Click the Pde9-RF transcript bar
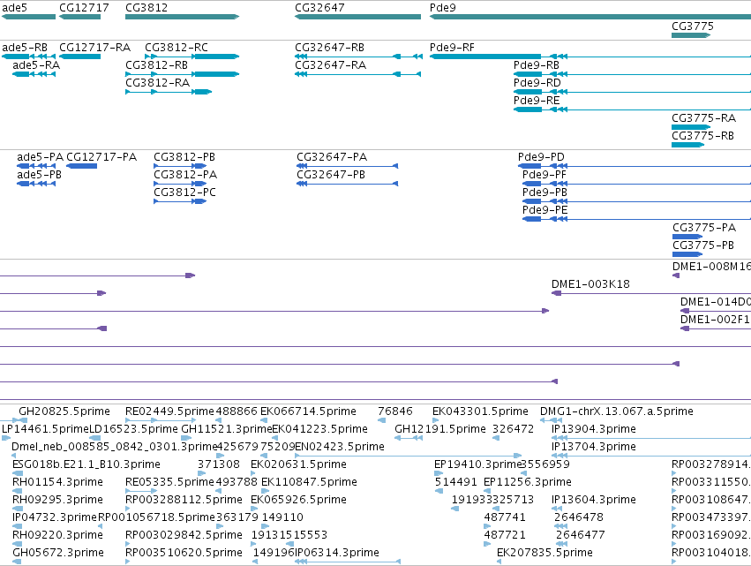Viewport: 751px width, 566px height. [x=485, y=57]
